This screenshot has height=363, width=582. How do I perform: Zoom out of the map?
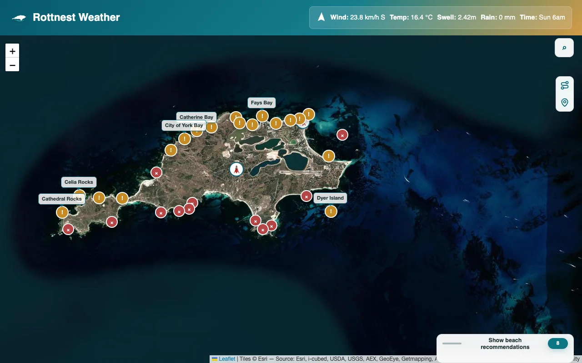tap(12, 65)
